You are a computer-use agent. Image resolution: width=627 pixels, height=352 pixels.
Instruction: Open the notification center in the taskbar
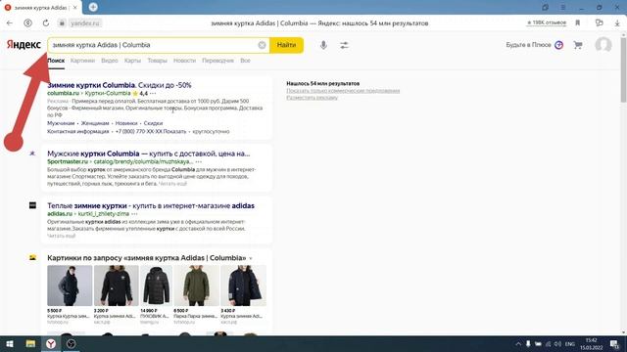614,344
